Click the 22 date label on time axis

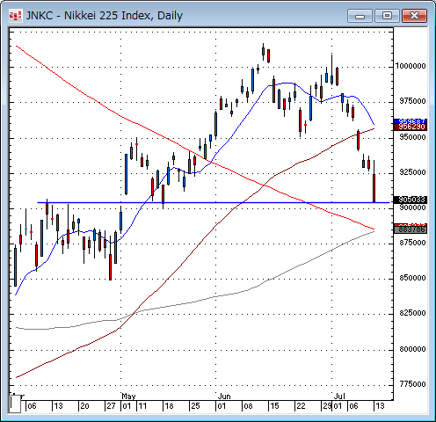point(301,406)
